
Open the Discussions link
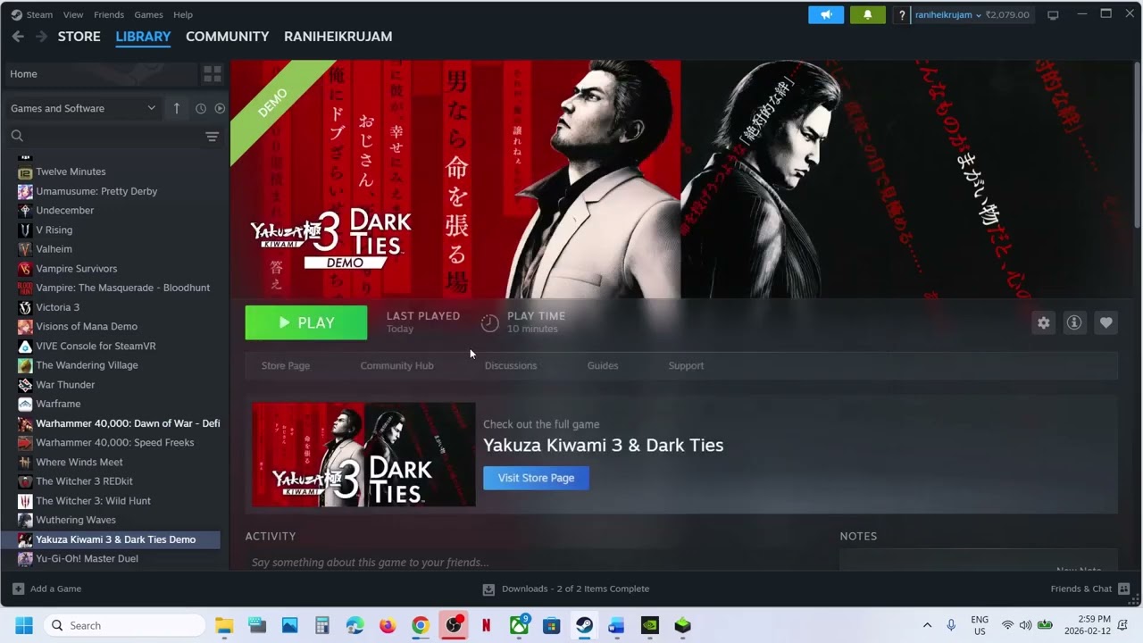pyautogui.click(x=511, y=365)
